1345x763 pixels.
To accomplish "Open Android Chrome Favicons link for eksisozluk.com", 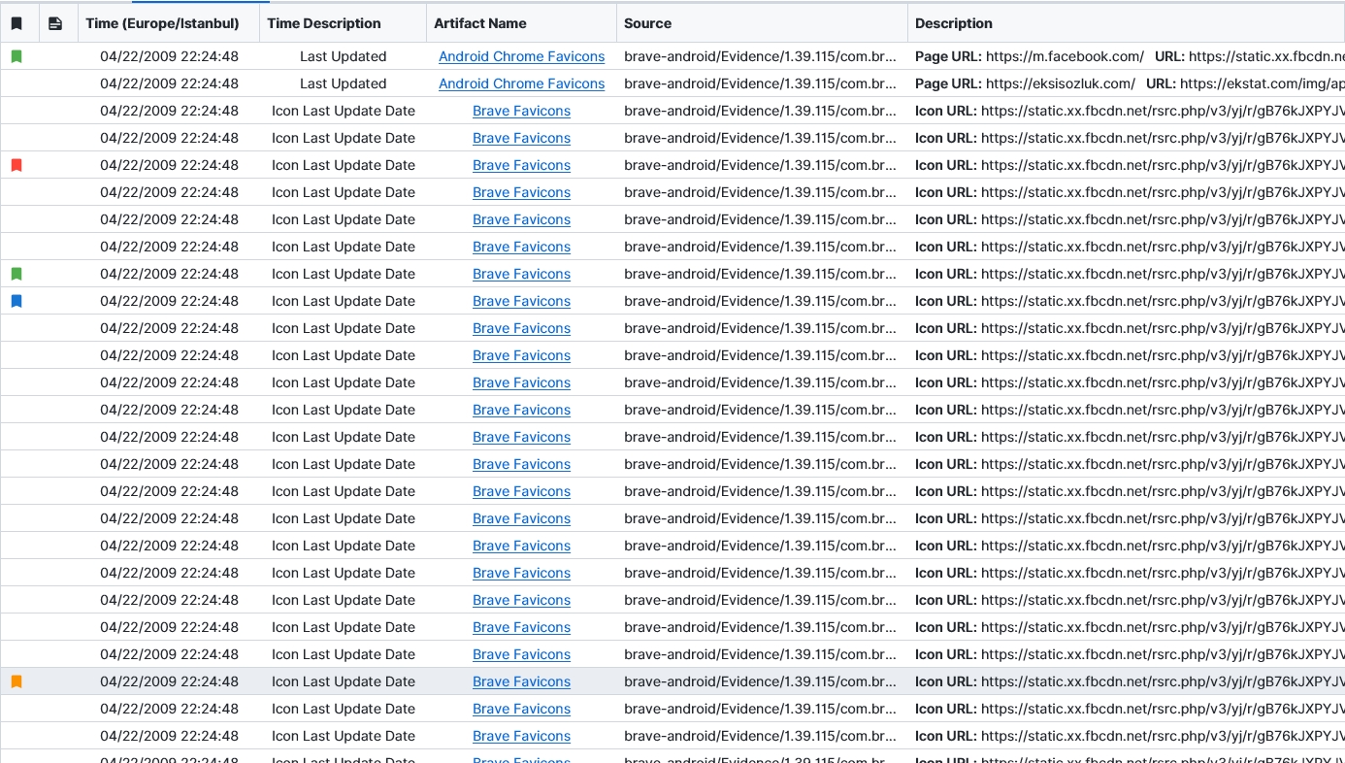I will pyautogui.click(x=521, y=83).
